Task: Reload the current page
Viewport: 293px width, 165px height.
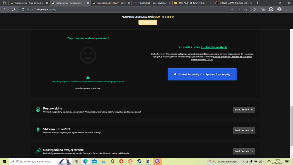Action: tap(13, 9)
